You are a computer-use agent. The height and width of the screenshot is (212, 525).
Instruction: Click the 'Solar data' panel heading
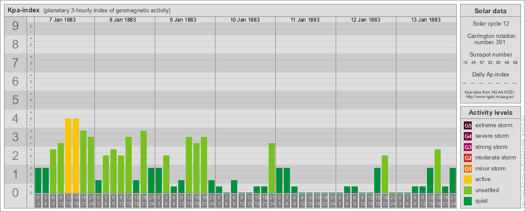490,11
